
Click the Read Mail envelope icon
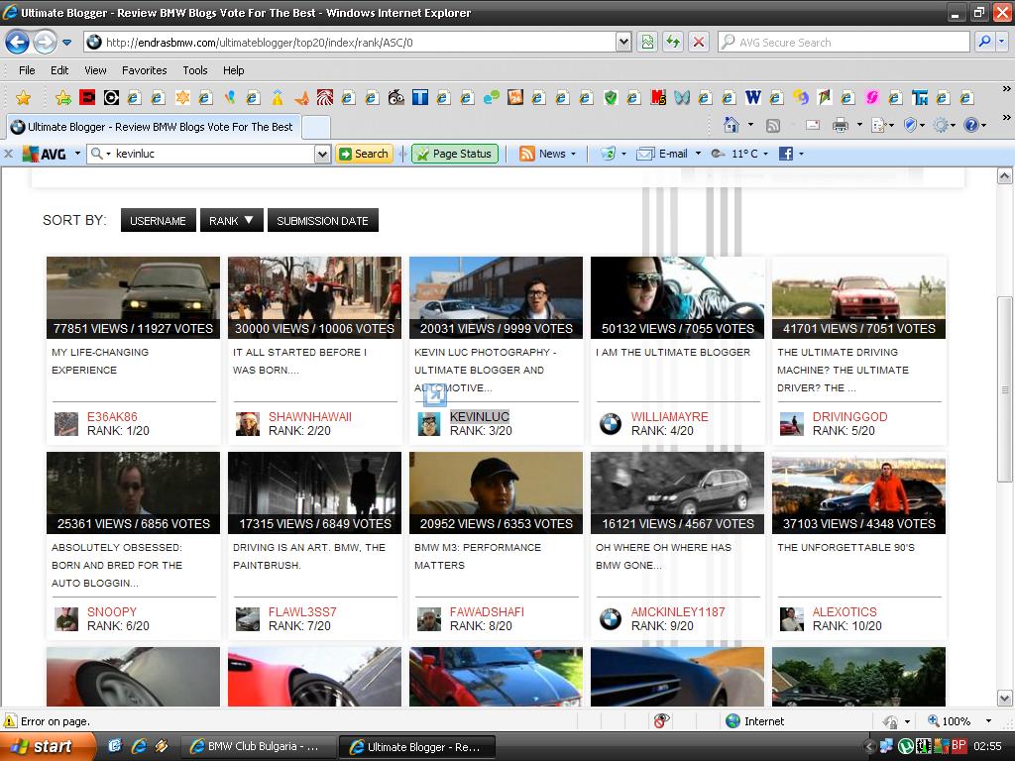tap(813, 125)
